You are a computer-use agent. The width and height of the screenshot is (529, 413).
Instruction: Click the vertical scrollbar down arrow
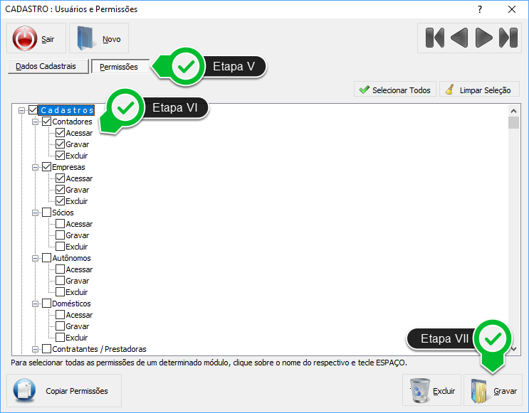[x=513, y=348]
